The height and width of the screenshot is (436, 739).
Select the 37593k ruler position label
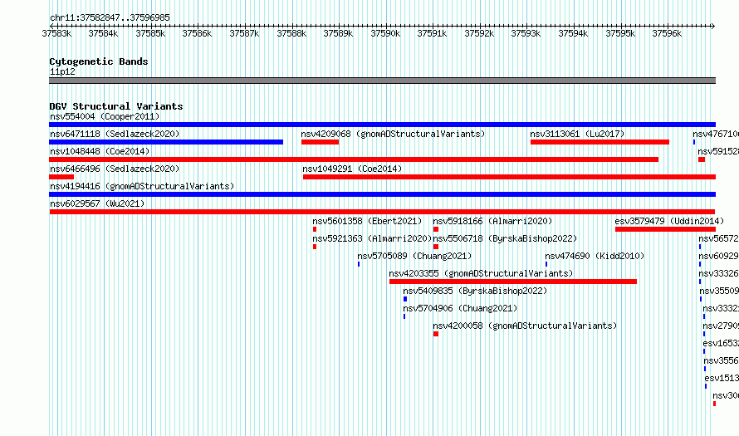(x=526, y=33)
